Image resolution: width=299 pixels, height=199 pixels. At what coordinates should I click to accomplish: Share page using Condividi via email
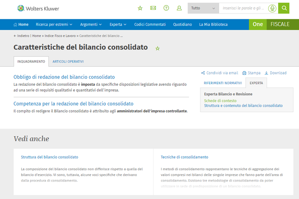click(220, 73)
